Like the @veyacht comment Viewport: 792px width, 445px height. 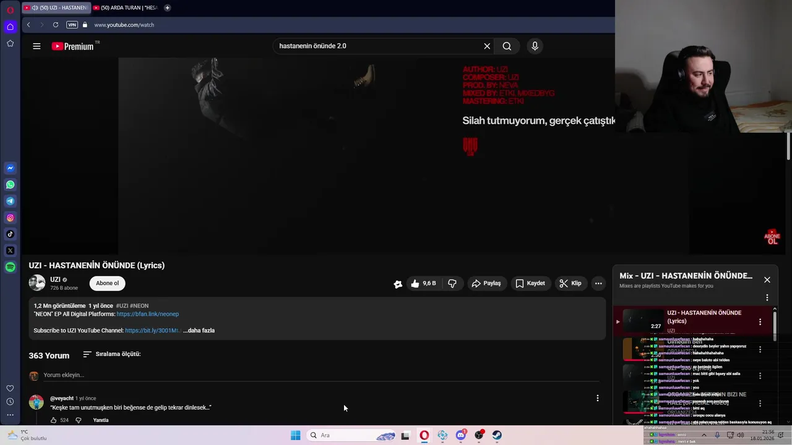53,420
